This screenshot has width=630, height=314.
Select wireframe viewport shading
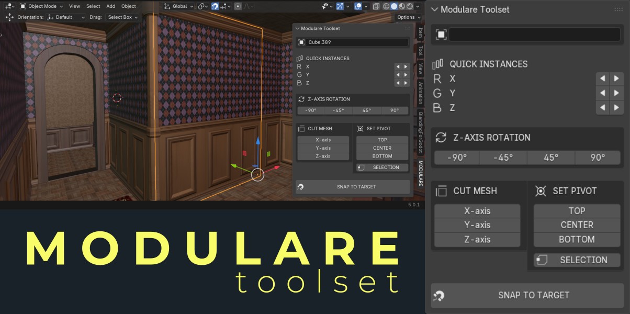386,6
